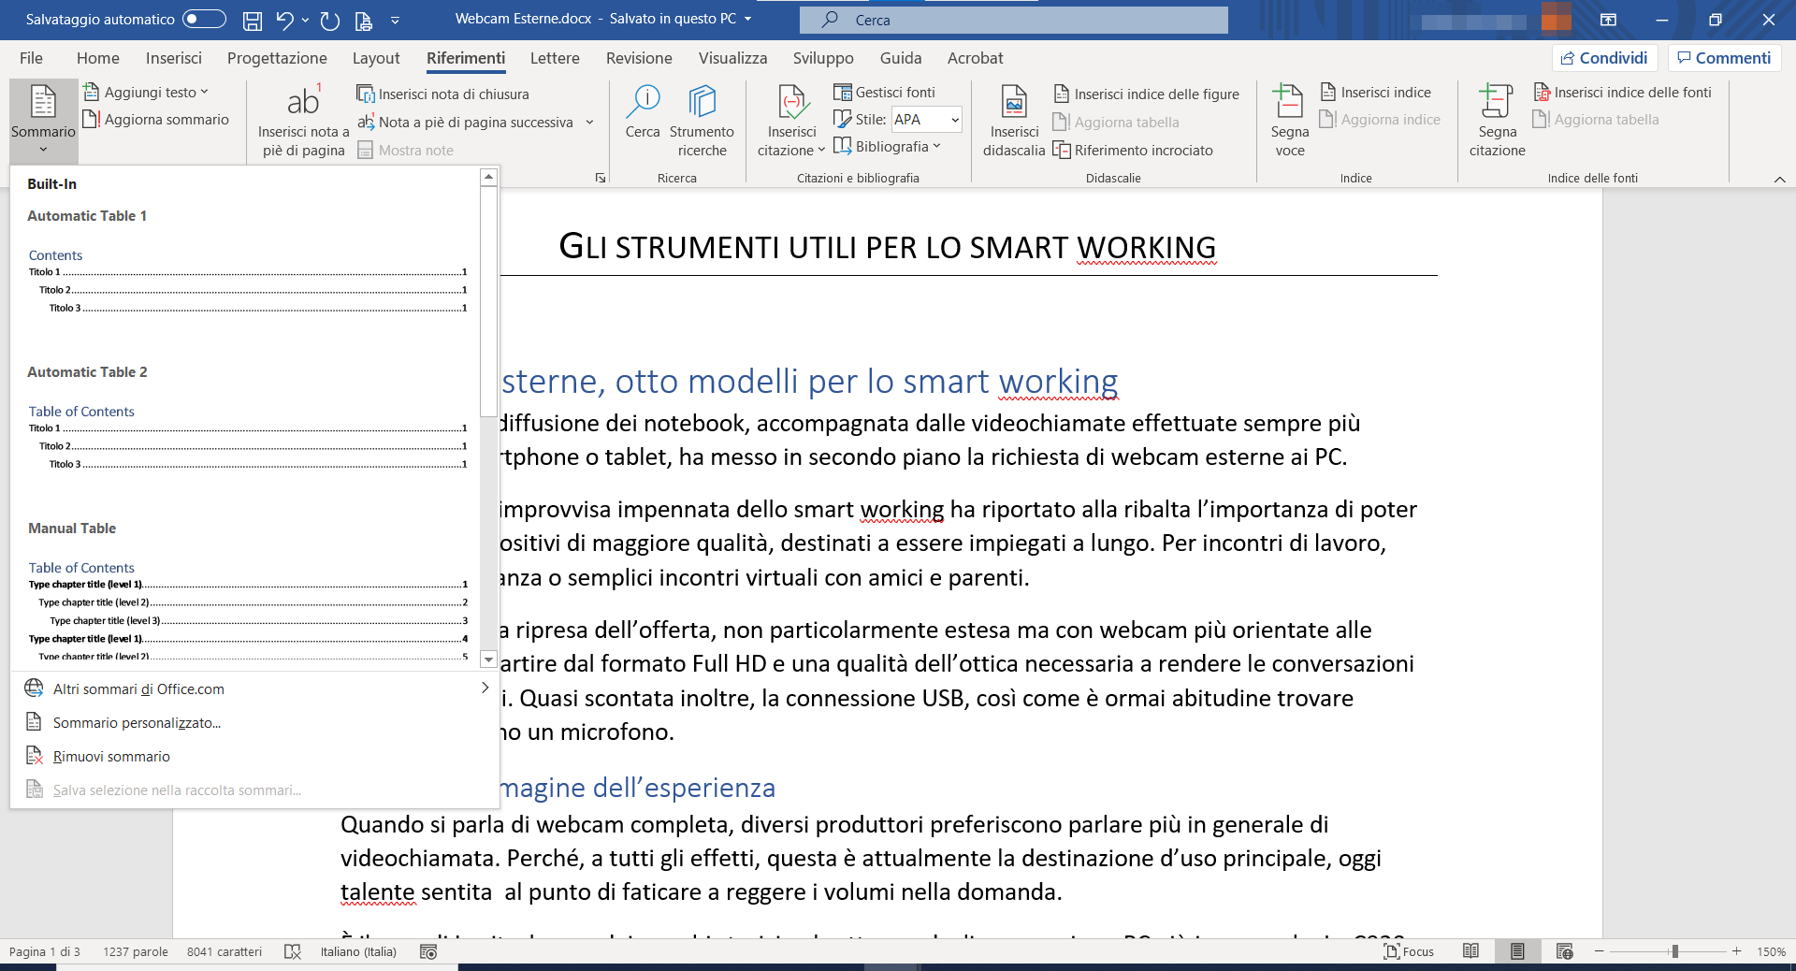This screenshot has height=971, width=1796.
Task: Click the Undo arrow icon
Action: click(285, 20)
